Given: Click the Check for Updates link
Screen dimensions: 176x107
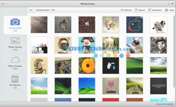Looking at the screenshot, I should 165,104.
